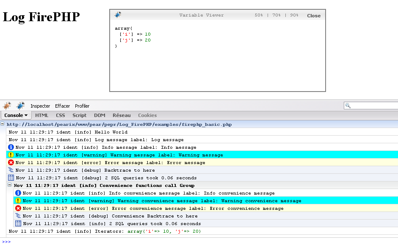The height and width of the screenshot is (245, 398).
Task: Switch to the DOM tab
Action: 99,115
